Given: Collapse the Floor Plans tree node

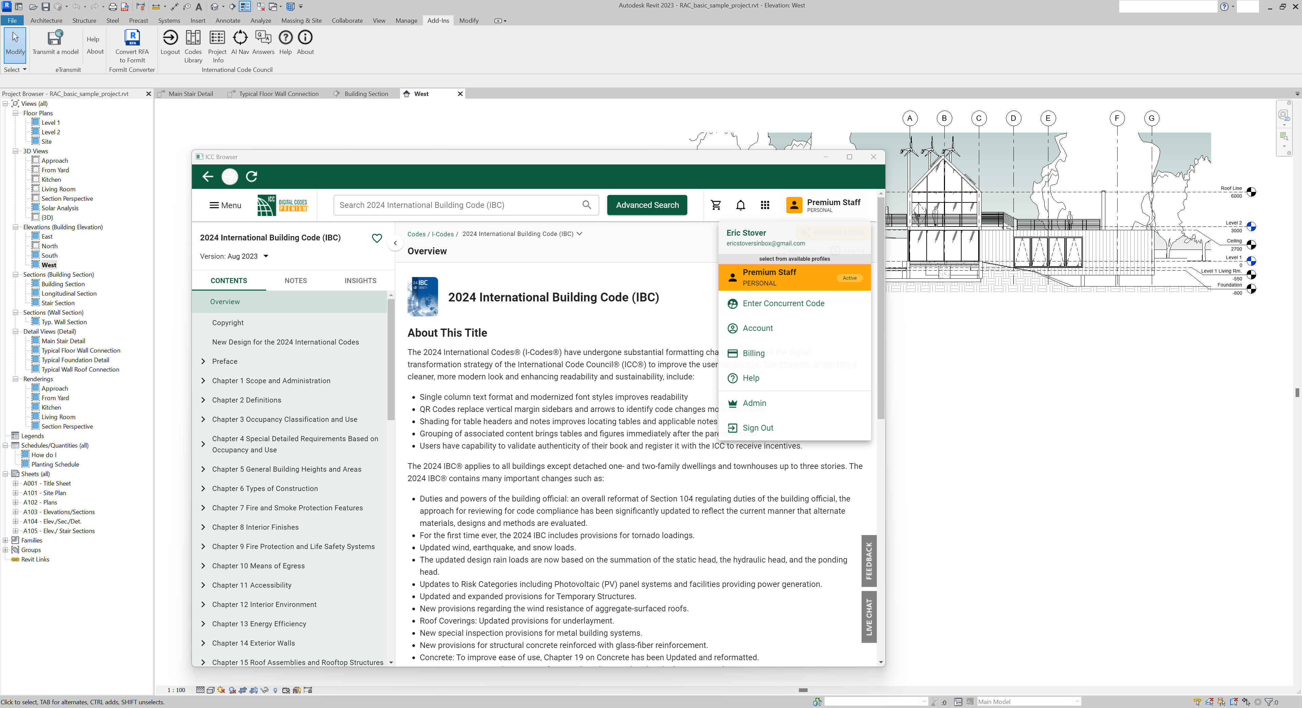Looking at the screenshot, I should [x=15, y=113].
